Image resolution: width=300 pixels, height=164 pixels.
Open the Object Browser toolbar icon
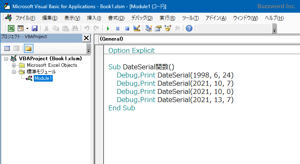tap(168, 28)
